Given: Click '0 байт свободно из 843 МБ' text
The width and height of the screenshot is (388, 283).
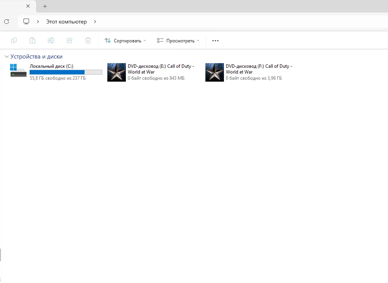Looking at the screenshot, I should coord(156,78).
